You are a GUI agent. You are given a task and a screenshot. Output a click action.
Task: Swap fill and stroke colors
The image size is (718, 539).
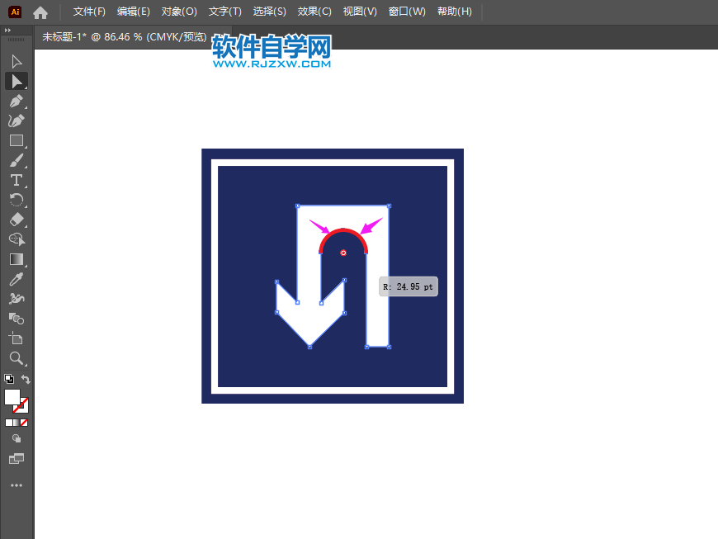click(26, 379)
